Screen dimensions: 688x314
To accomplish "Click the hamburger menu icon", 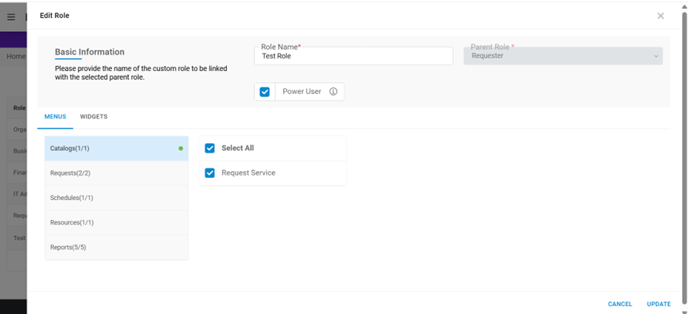I will click(x=11, y=17).
